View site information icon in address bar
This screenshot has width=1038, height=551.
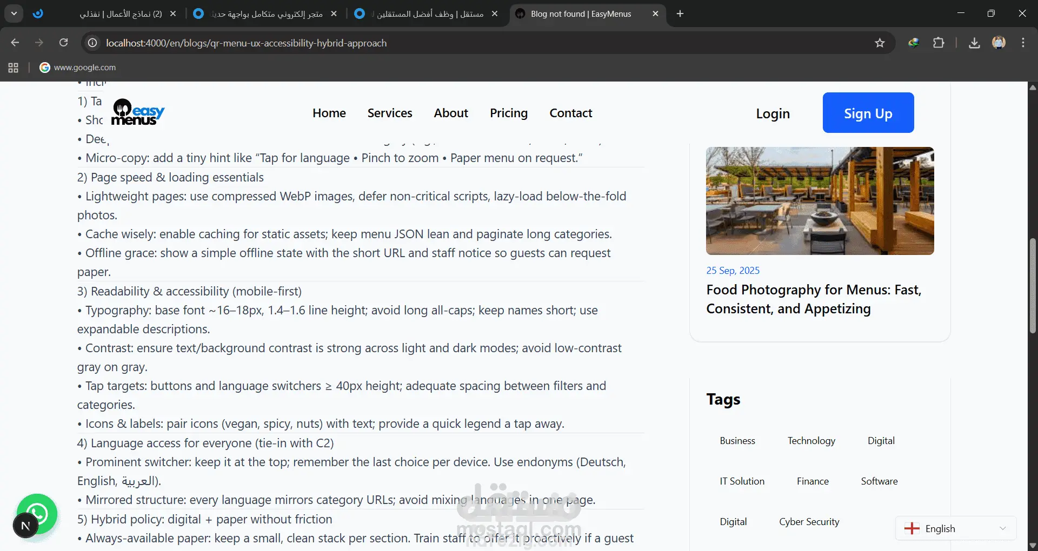pyautogui.click(x=93, y=43)
